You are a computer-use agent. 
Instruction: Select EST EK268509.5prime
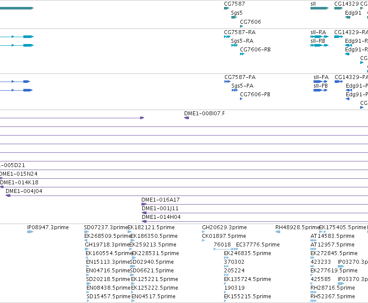pyautogui.click(x=108, y=236)
